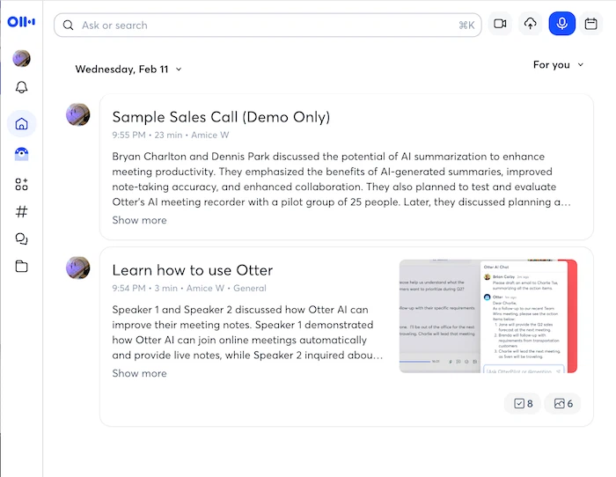Screen dimensions: 616x477
Task: Expand the Wednesday, Feb 11 date dropdown
Action: [128, 69]
